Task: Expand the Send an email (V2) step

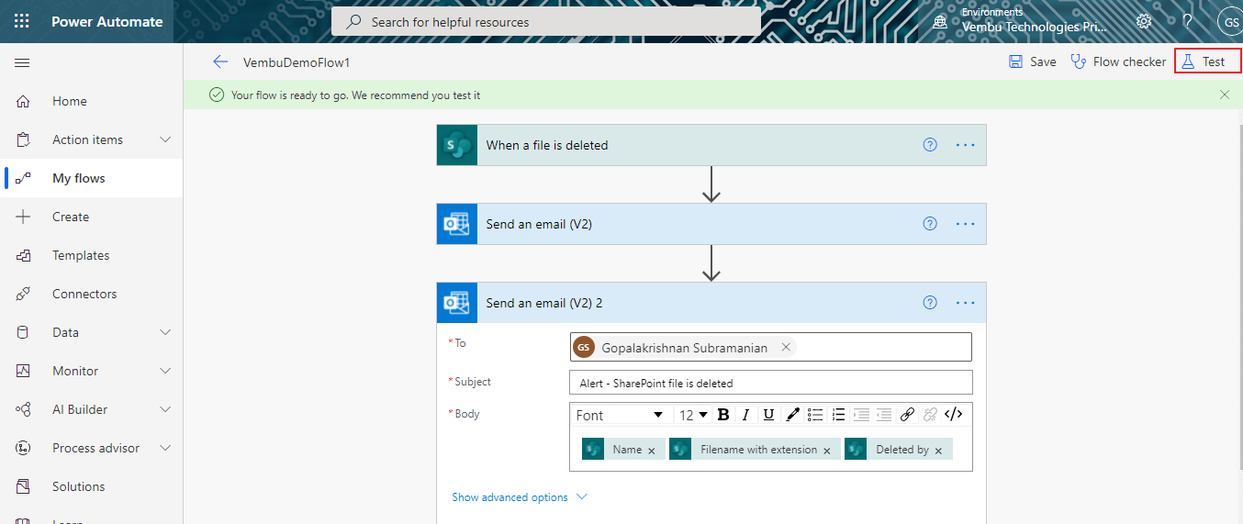Action: 711,224
